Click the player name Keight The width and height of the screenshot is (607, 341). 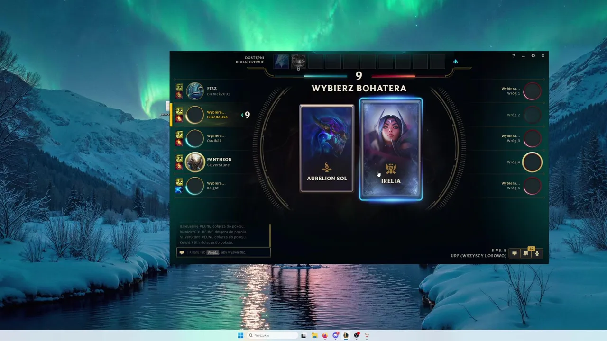pyautogui.click(x=213, y=188)
